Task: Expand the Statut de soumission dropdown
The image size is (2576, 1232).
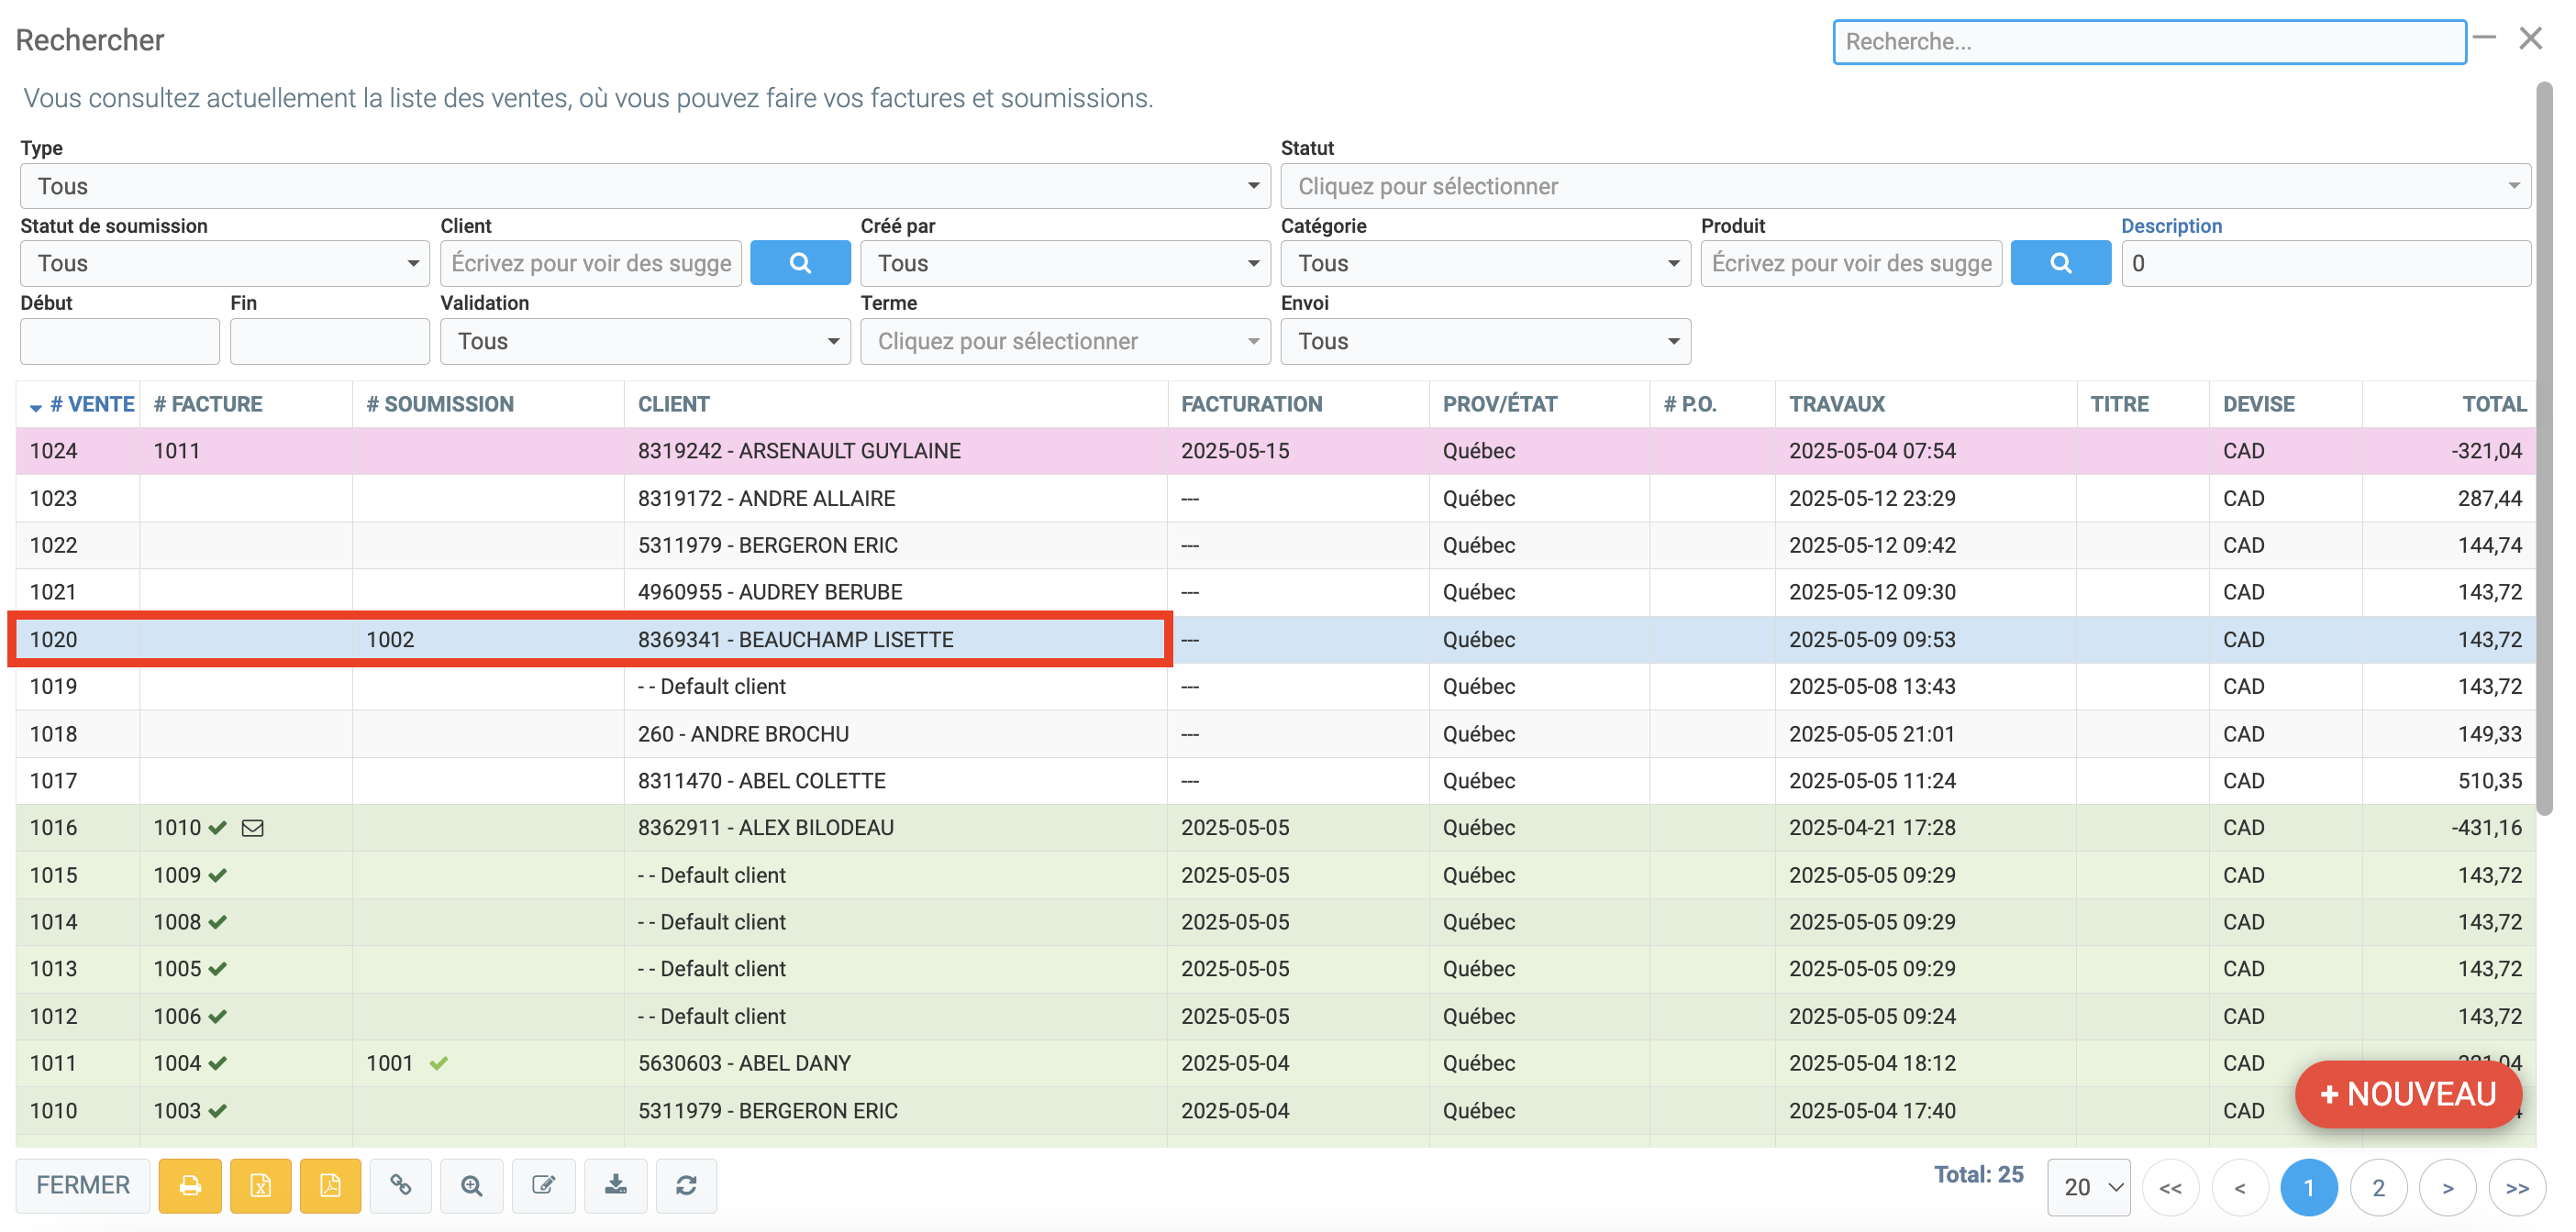Action: click(224, 264)
